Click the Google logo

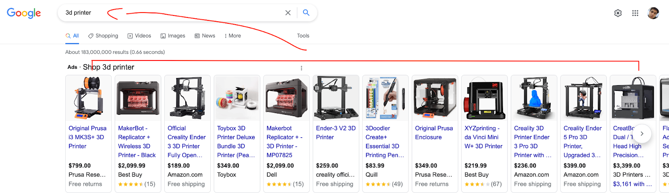point(24,13)
